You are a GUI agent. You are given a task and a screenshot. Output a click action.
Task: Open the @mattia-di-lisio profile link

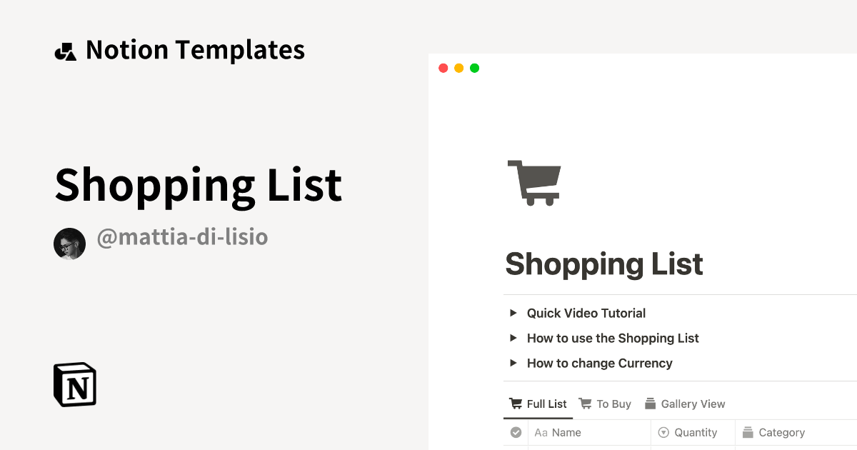click(182, 237)
